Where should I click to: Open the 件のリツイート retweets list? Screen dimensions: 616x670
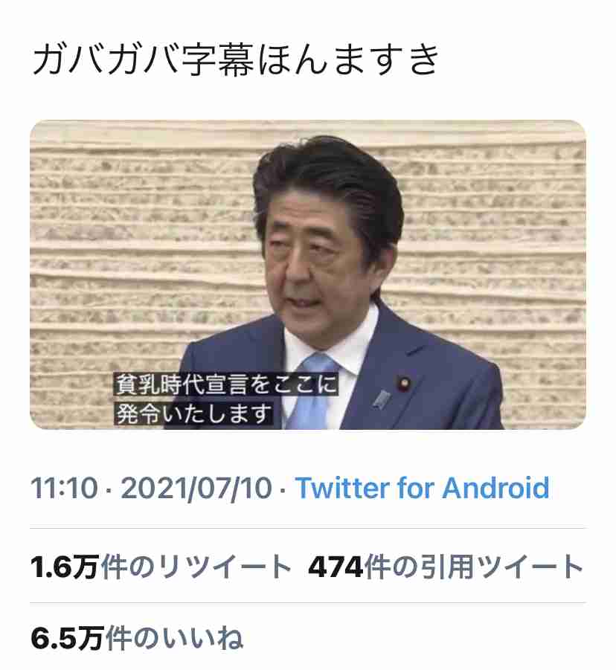pos(196,567)
